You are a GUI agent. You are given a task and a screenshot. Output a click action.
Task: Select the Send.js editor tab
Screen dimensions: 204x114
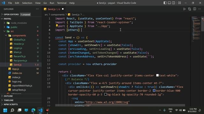tap(54, 9)
